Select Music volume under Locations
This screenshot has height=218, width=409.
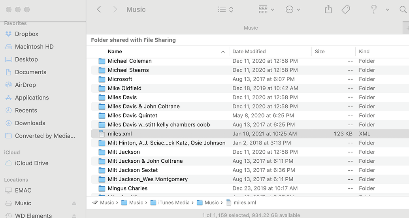tap(23, 203)
